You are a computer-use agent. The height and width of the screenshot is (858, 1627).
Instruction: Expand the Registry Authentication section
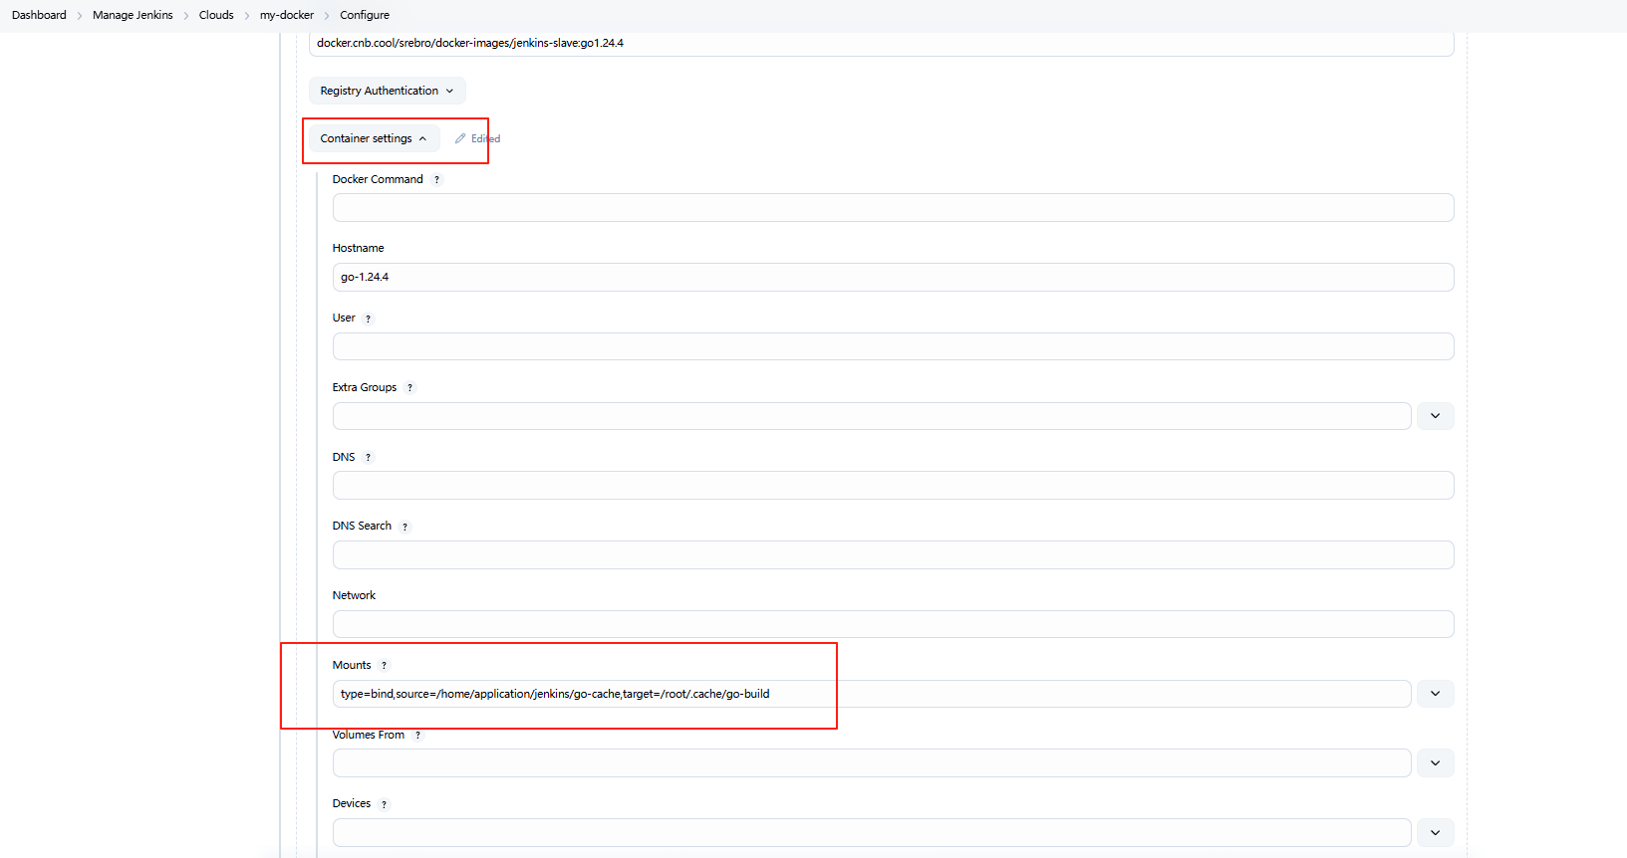point(387,91)
